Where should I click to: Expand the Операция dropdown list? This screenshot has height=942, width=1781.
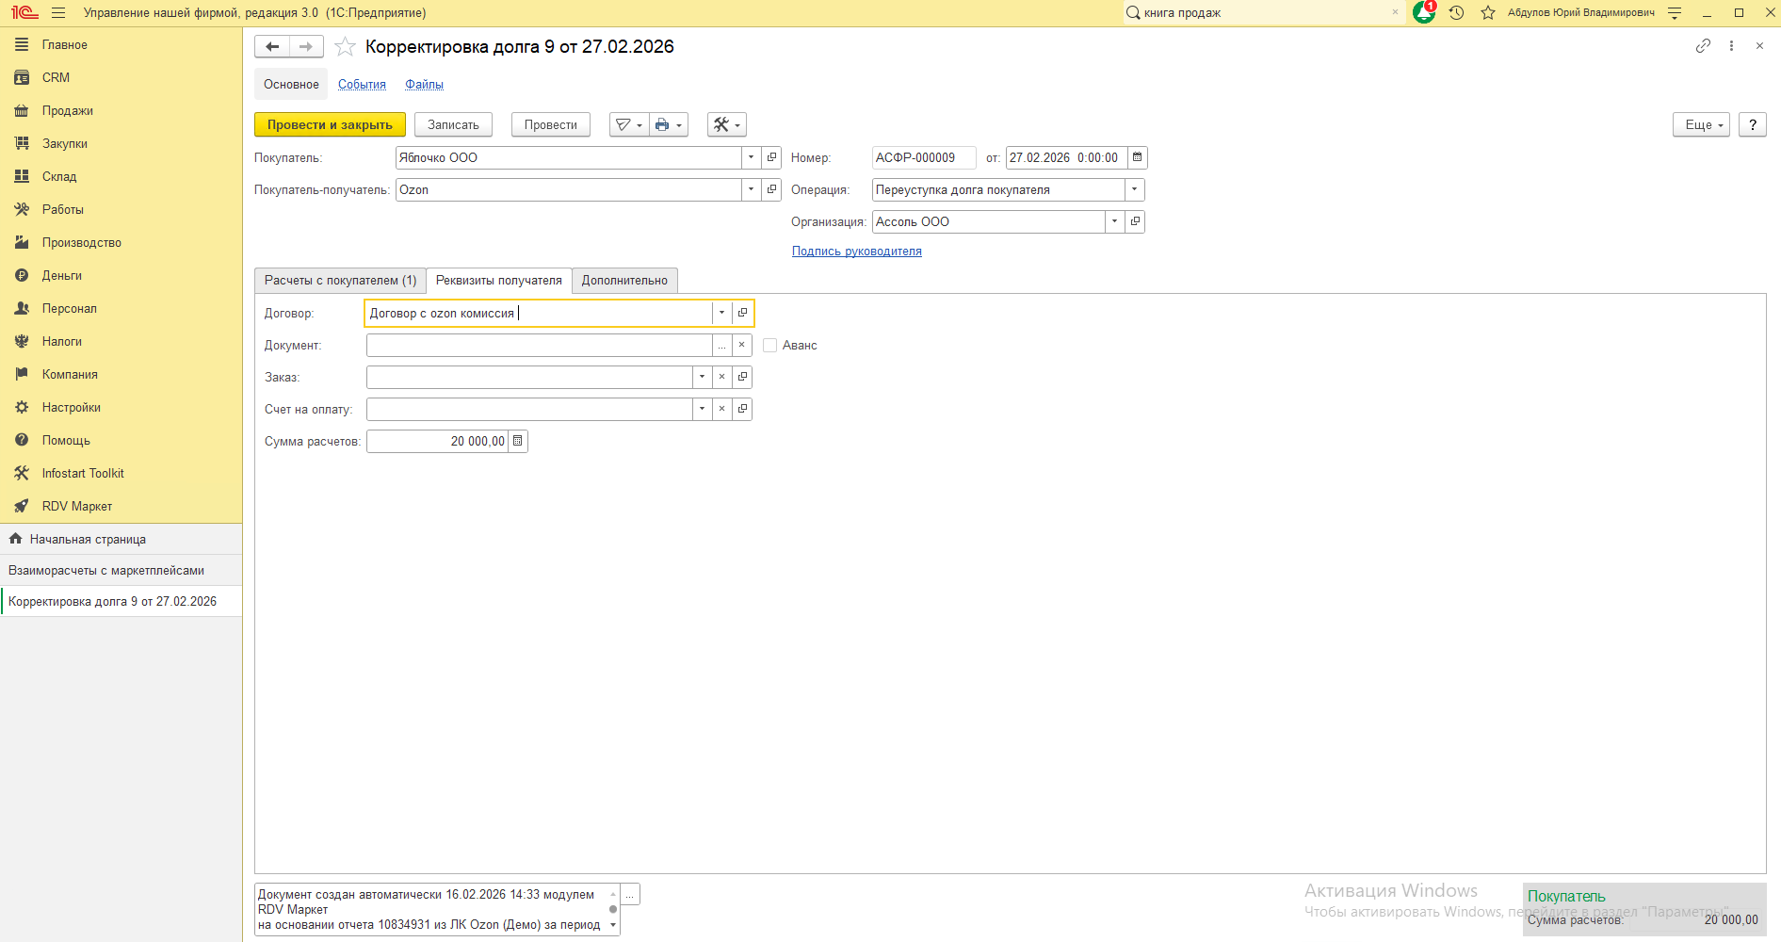[1134, 189]
